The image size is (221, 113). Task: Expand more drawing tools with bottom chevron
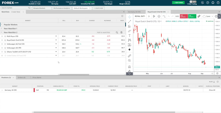click(130, 74)
